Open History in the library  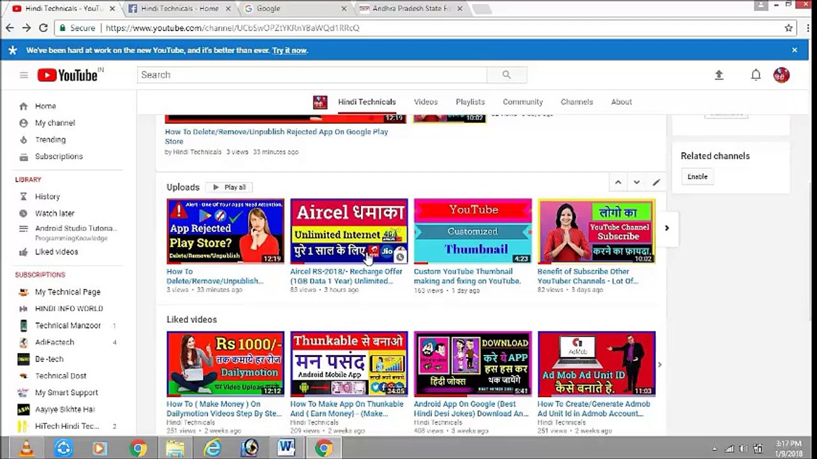[47, 197]
